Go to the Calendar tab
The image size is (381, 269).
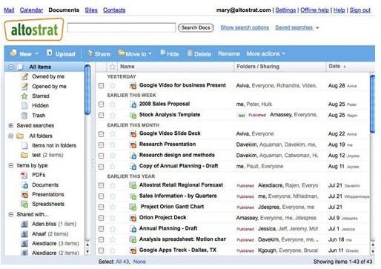(31, 10)
